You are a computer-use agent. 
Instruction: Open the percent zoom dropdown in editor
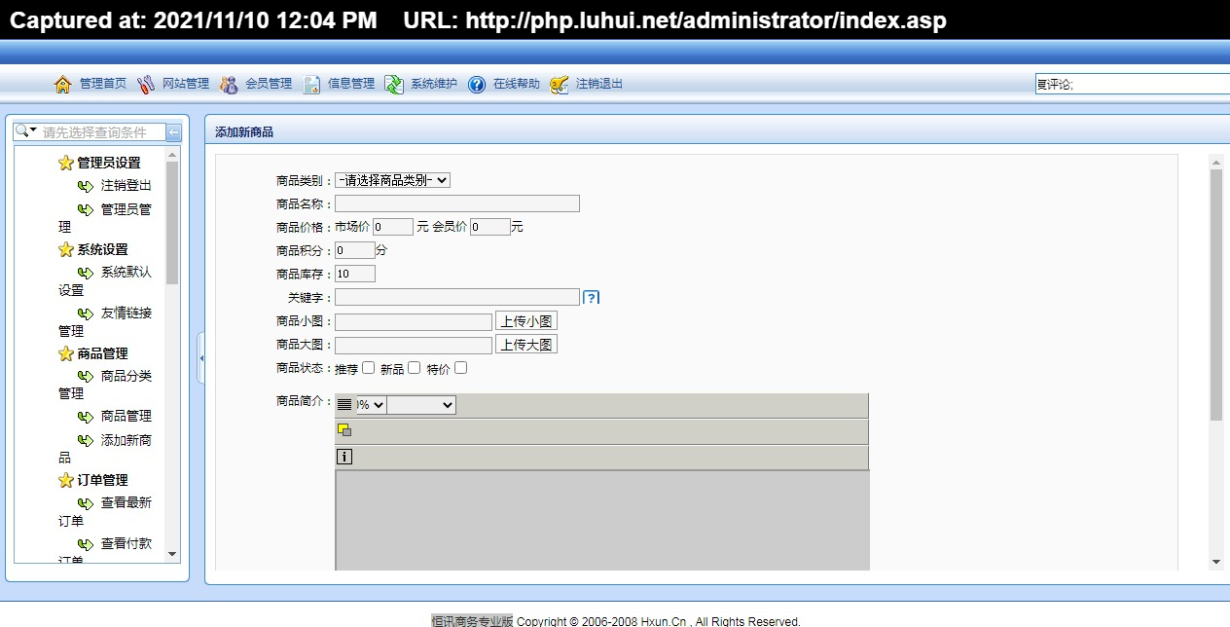(371, 405)
